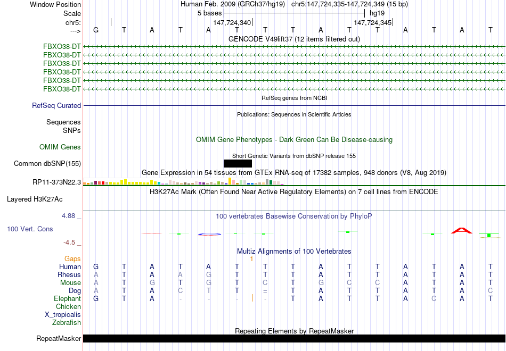The width and height of the screenshot is (506, 351).
Task: Click the Window Position track label
Action: point(55,4)
